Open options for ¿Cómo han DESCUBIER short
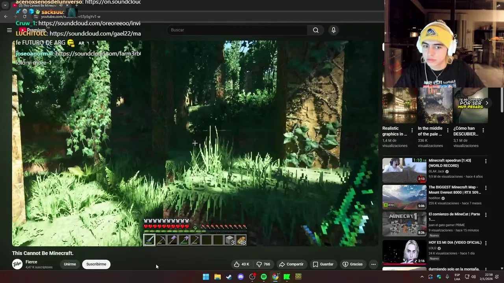504x283 pixels. pos(483,130)
